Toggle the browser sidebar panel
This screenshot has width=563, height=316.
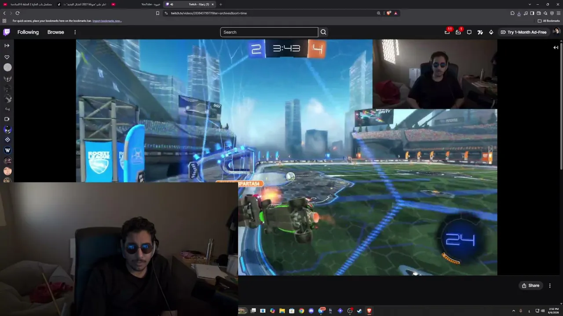[532, 13]
